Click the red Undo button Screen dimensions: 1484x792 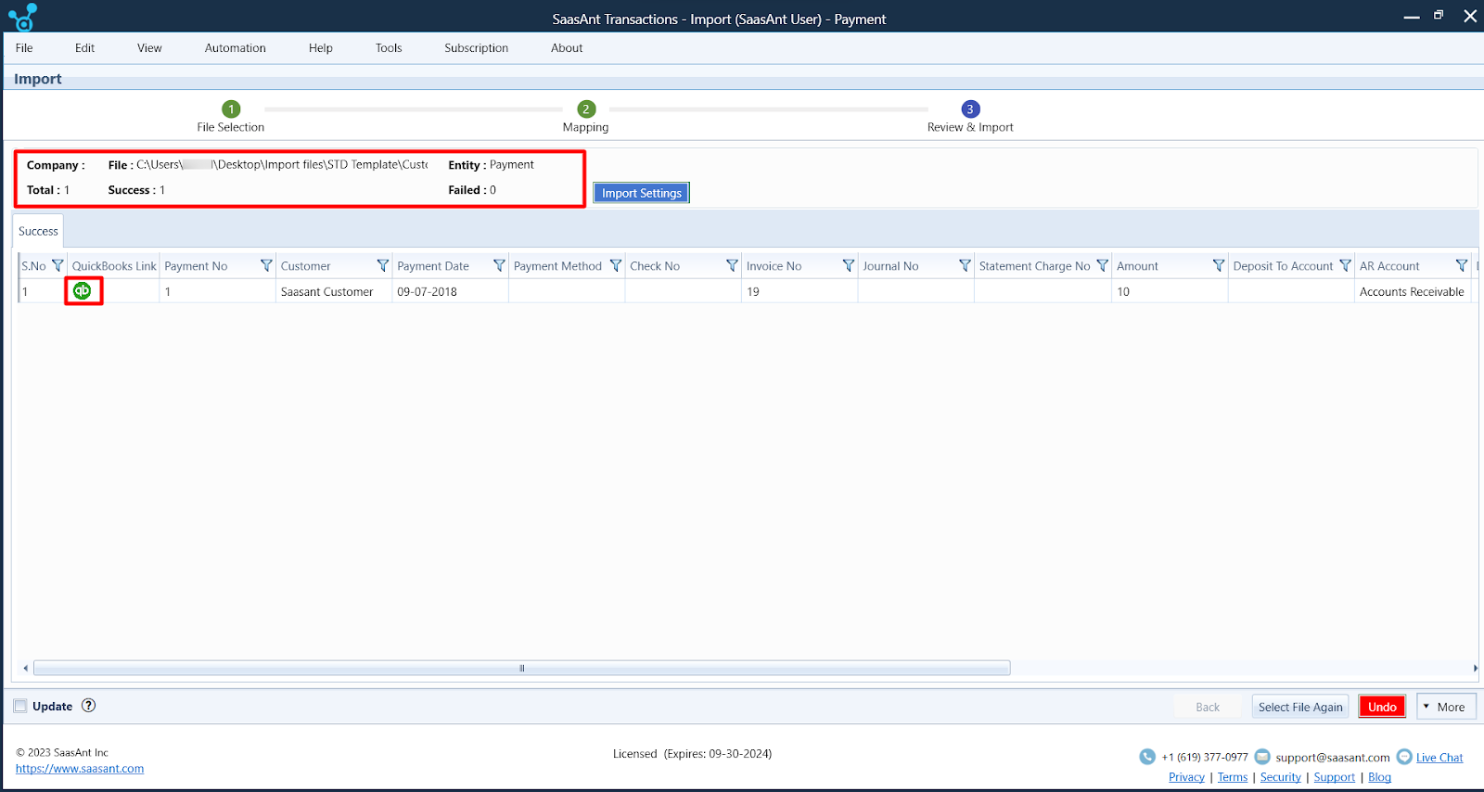(1382, 707)
